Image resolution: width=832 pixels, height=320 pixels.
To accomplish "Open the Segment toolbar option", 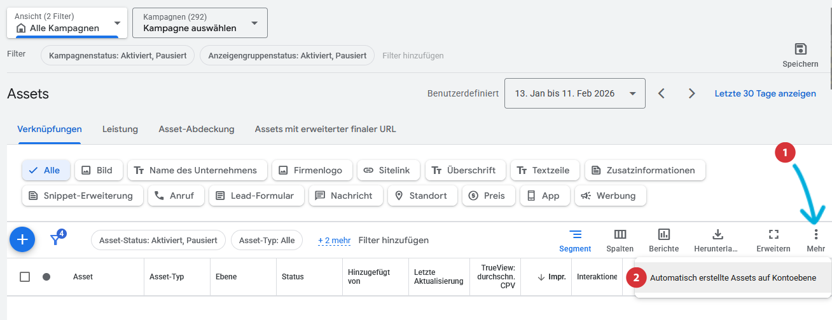I will tap(575, 240).
